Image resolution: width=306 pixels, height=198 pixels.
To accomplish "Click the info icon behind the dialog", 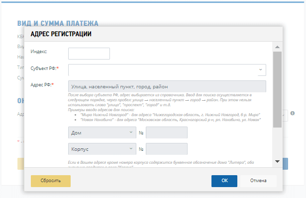I will point(293,113).
